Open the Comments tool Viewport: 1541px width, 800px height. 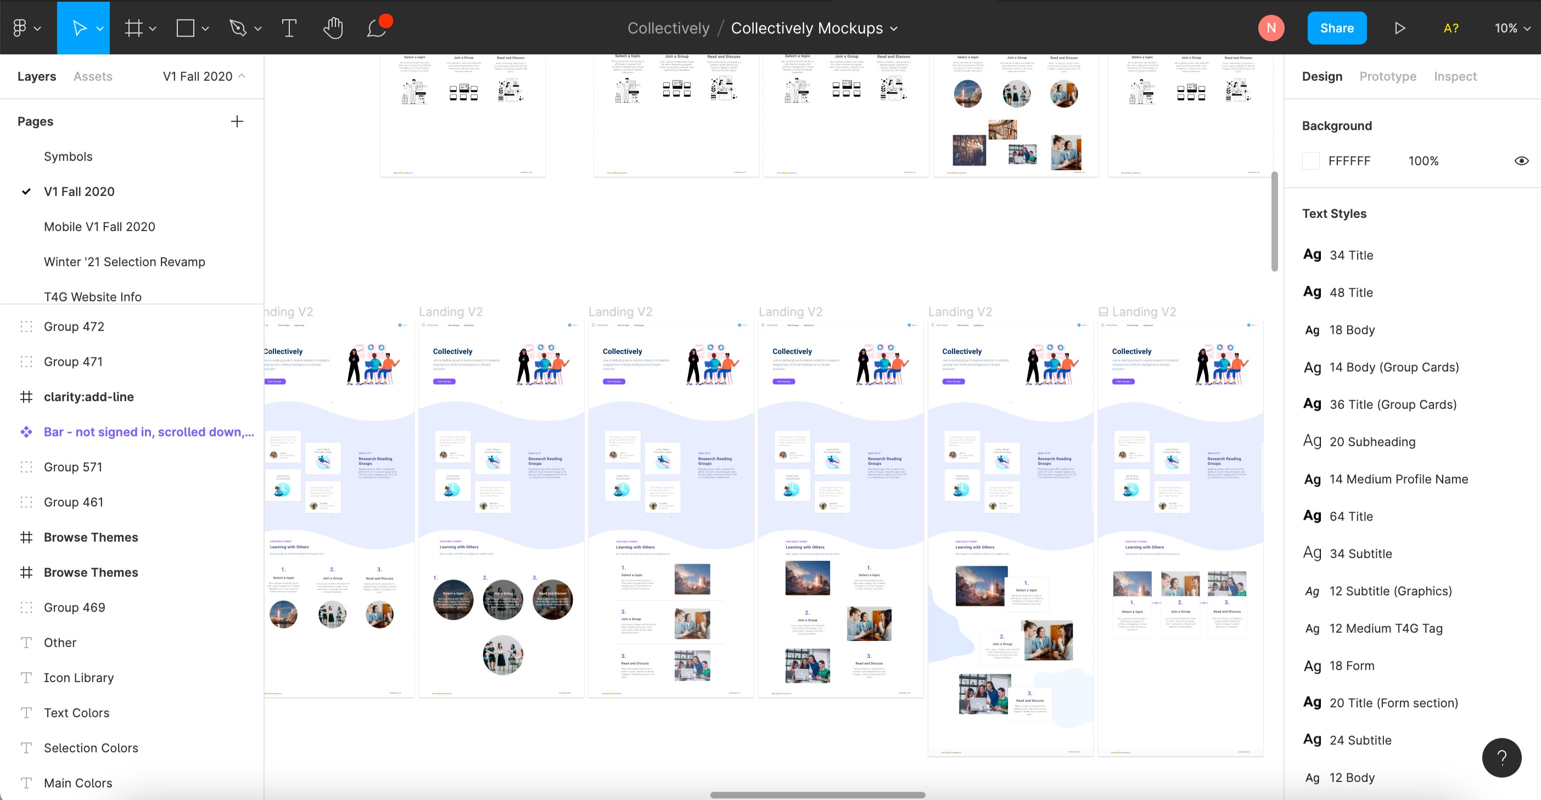click(x=377, y=28)
